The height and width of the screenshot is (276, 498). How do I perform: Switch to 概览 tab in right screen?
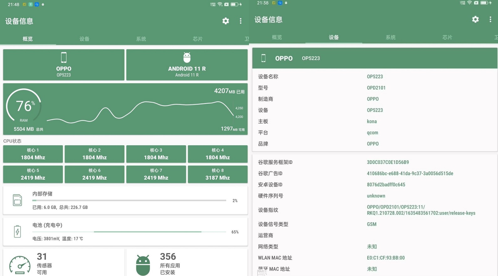click(277, 37)
